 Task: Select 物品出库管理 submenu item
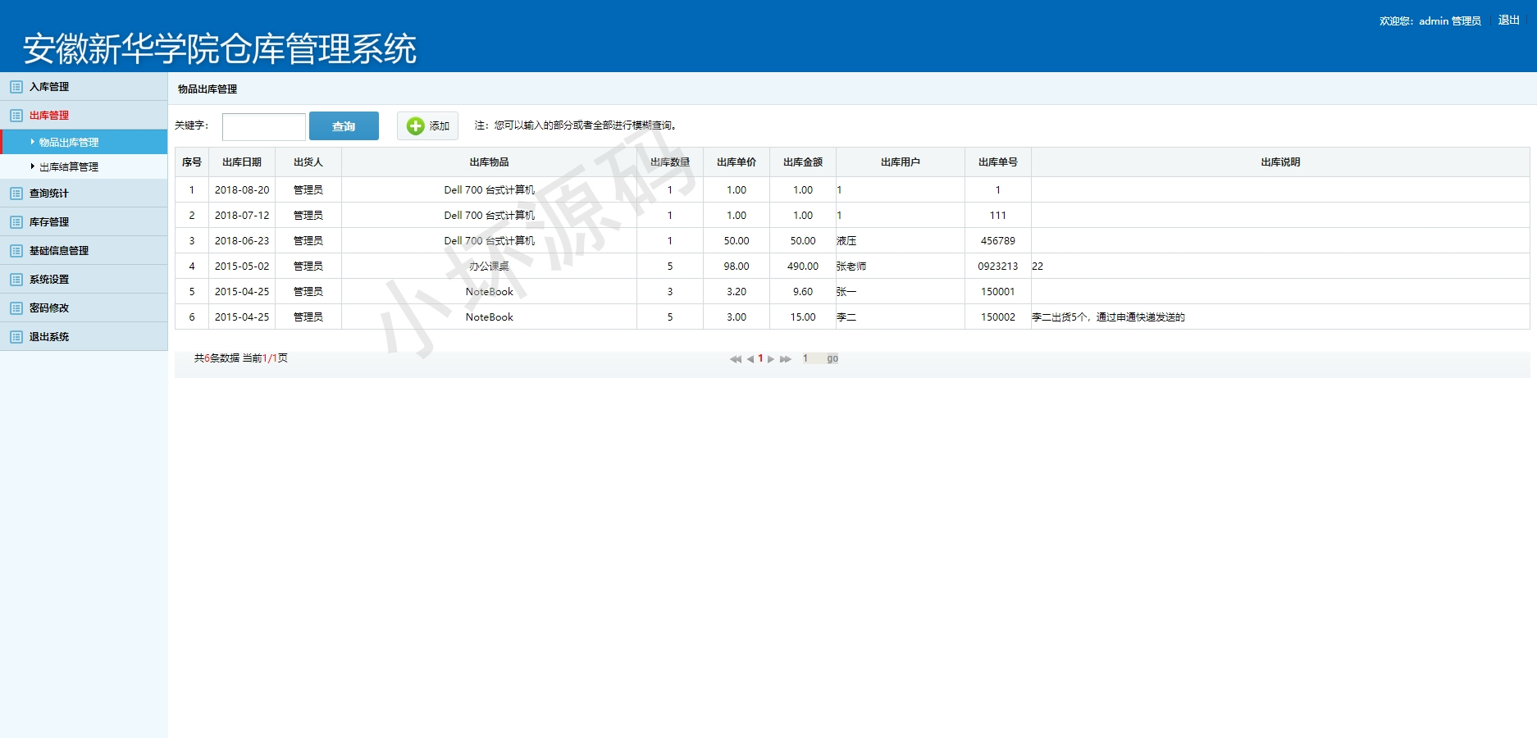pyautogui.click(x=84, y=142)
